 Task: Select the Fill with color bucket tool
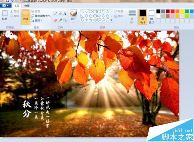[x=60, y=13]
